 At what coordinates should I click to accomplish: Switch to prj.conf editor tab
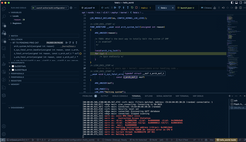coord(89,8)
